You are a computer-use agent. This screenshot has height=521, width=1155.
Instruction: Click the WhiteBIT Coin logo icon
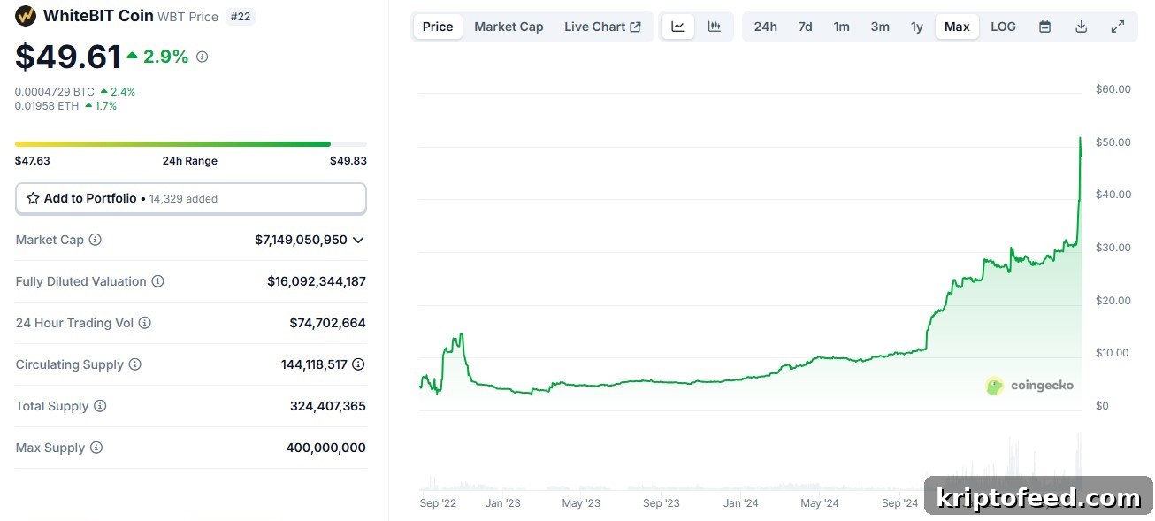[x=26, y=16]
